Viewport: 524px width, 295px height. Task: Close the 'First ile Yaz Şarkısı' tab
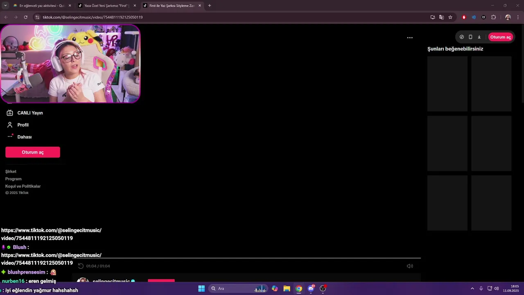[x=200, y=6]
